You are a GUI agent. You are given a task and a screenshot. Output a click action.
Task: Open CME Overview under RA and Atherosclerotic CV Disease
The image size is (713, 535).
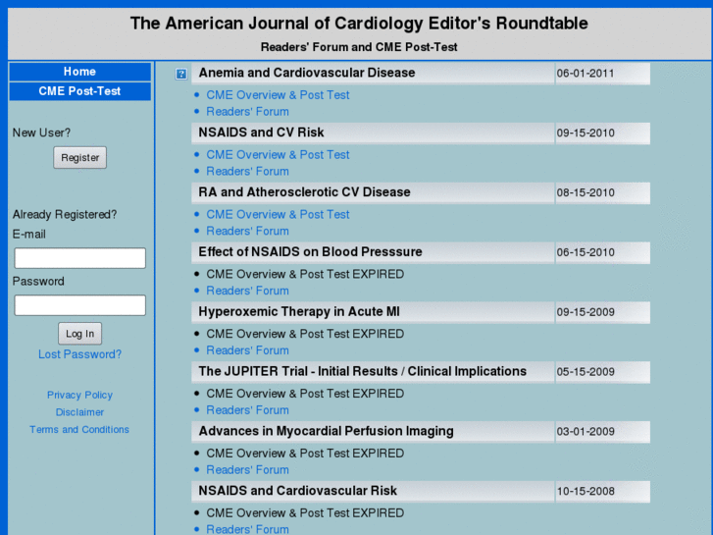point(278,214)
